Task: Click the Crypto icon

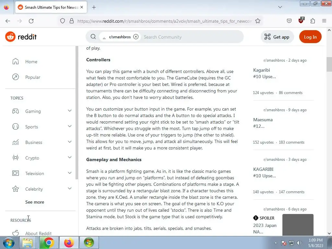Action: [x=16, y=158]
